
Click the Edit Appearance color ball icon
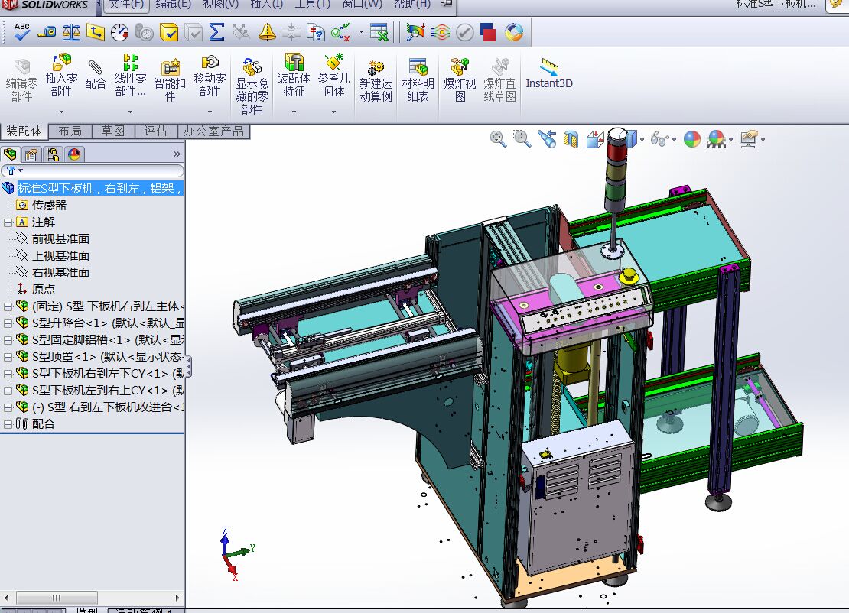(691, 139)
